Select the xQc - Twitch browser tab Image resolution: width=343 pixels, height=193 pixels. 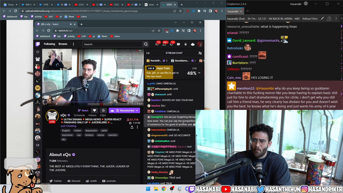click(56, 24)
